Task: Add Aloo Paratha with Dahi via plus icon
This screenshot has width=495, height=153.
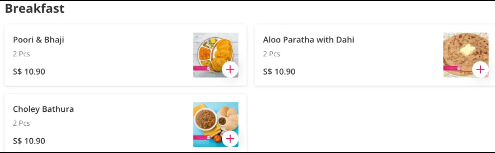Action: (480, 70)
